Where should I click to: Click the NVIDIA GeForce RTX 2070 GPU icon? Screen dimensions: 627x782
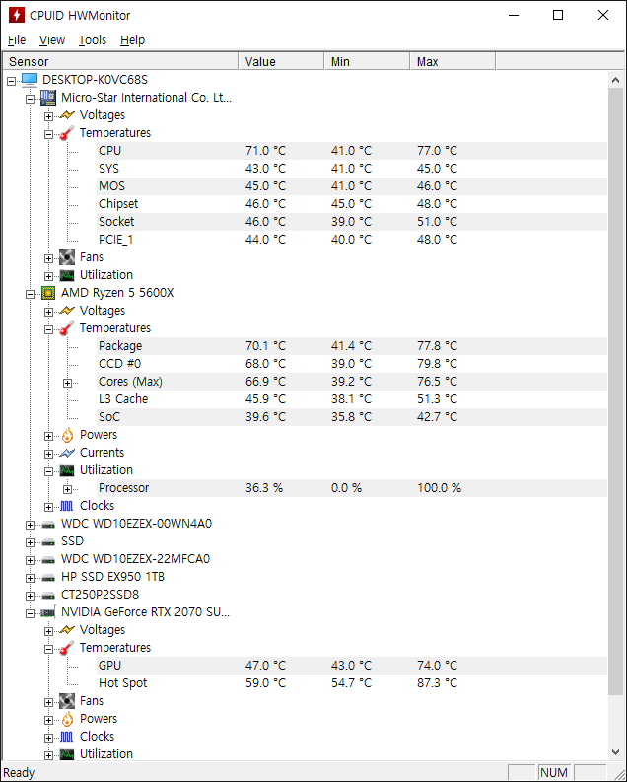pyautogui.click(x=47, y=612)
